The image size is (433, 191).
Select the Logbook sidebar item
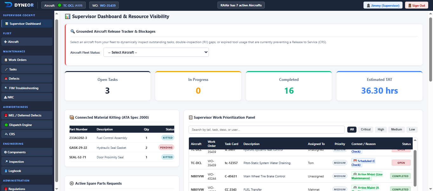27,171
